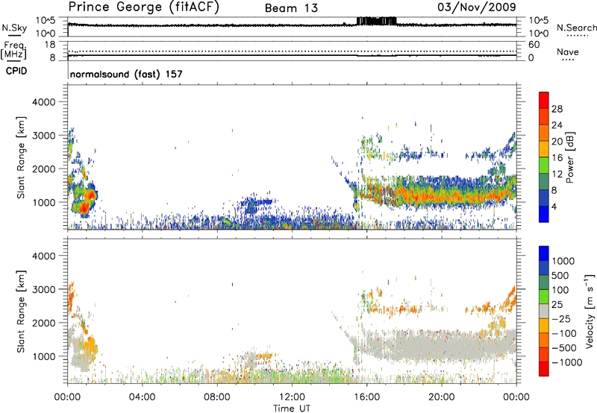The width and height of the screenshot is (597, 413).
Task: Click the "Velocity [m s-1]" colorbar title
Action: pos(590,312)
